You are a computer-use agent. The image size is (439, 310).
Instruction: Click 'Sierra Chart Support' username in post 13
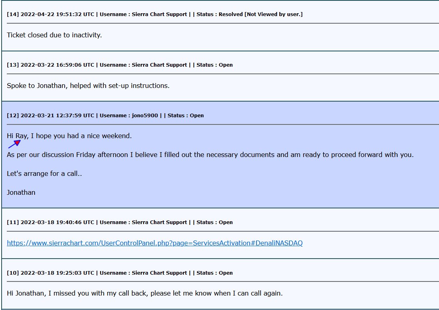coord(160,65)
